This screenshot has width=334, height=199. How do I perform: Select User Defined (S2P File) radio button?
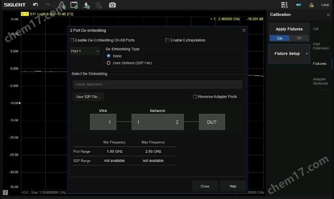[109, 63]
